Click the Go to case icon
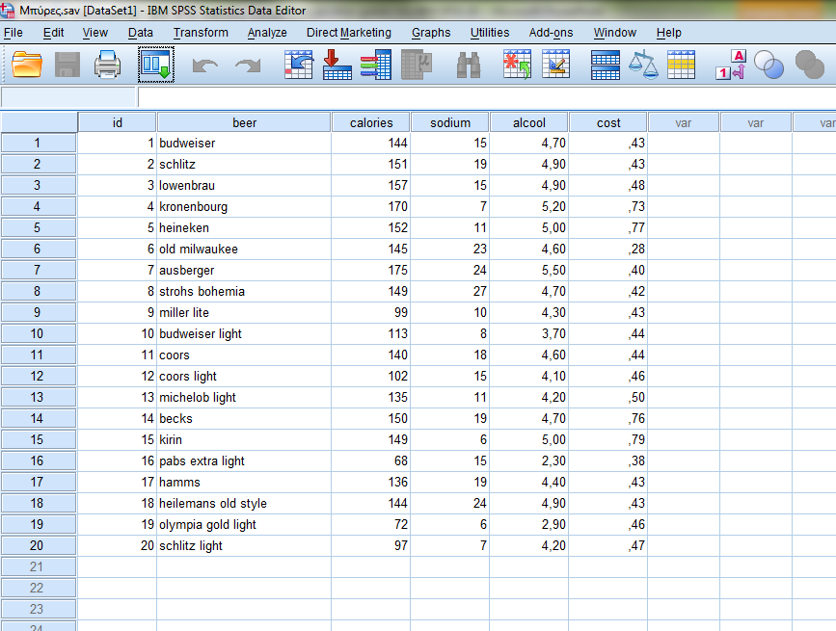Viewport: 836px width, 631px height. 299,65
